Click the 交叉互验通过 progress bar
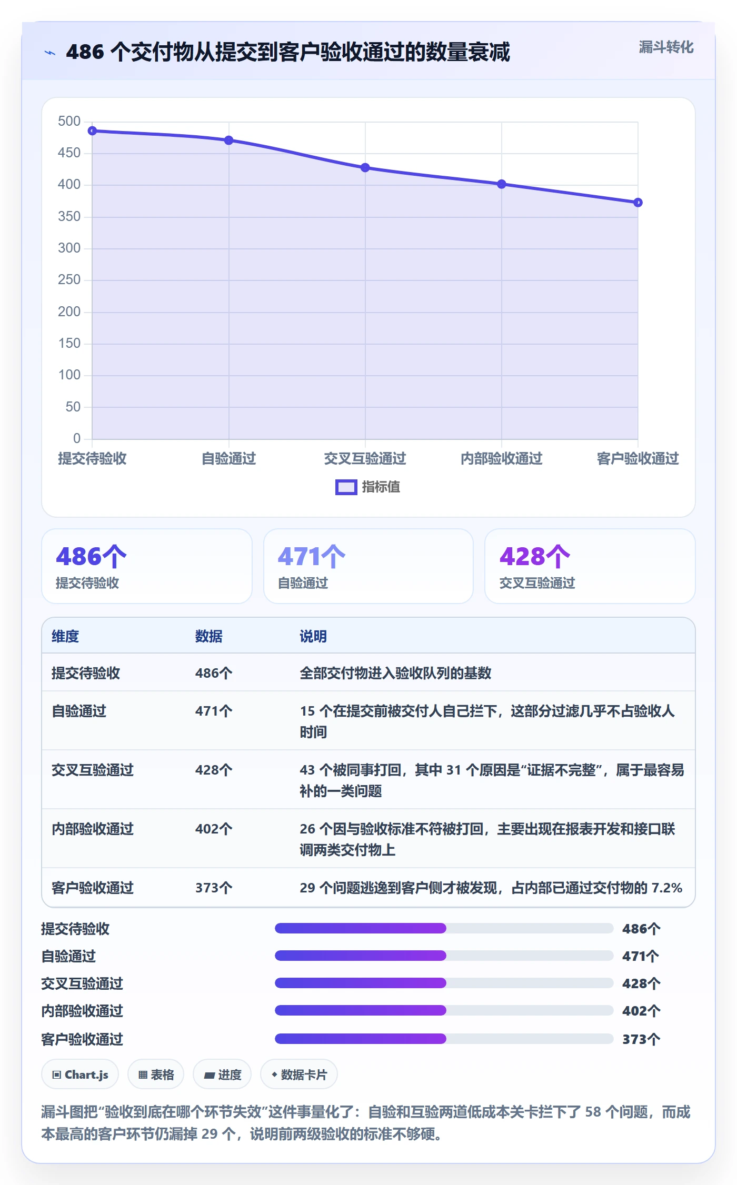The height and width of the screenshot is (1185, 737). pos(444,983)
